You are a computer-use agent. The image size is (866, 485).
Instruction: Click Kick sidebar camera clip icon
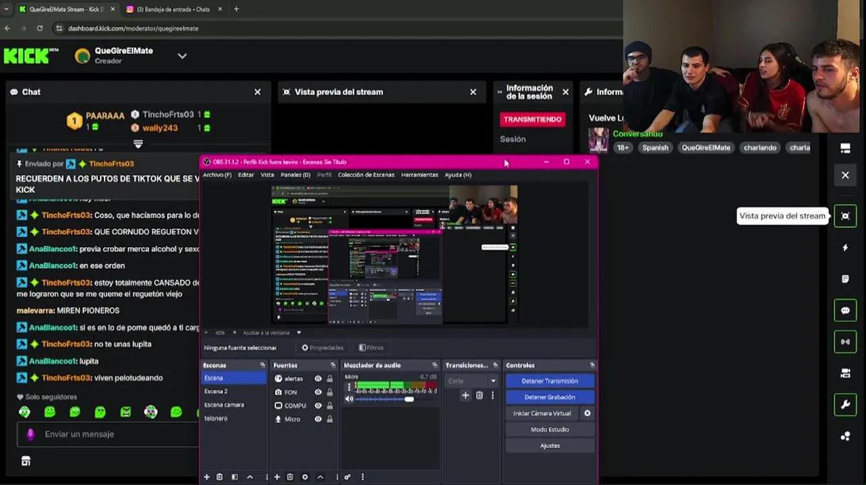tap(845, 373)
